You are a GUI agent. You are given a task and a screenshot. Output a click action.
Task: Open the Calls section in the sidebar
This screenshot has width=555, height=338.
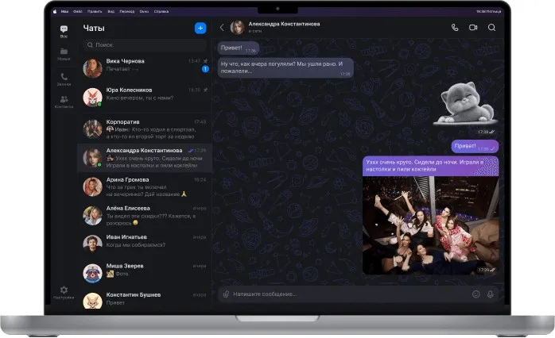coord(64,79)
